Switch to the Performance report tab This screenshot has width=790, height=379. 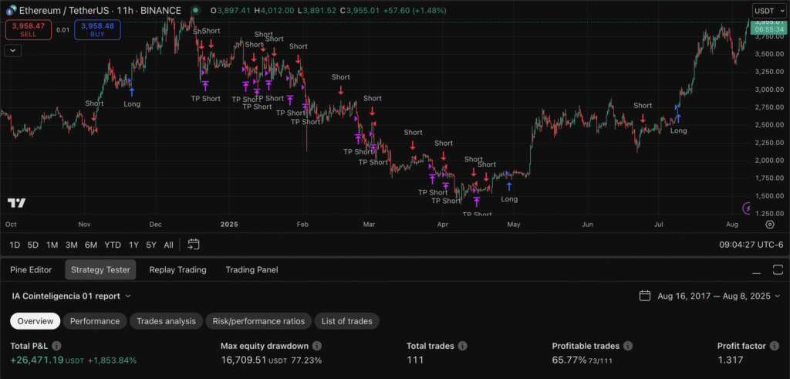(95, 321)
